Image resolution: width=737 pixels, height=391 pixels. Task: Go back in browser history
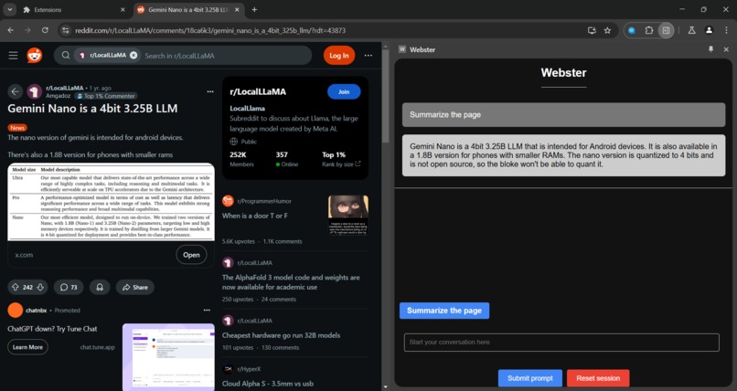click(10, 30)
